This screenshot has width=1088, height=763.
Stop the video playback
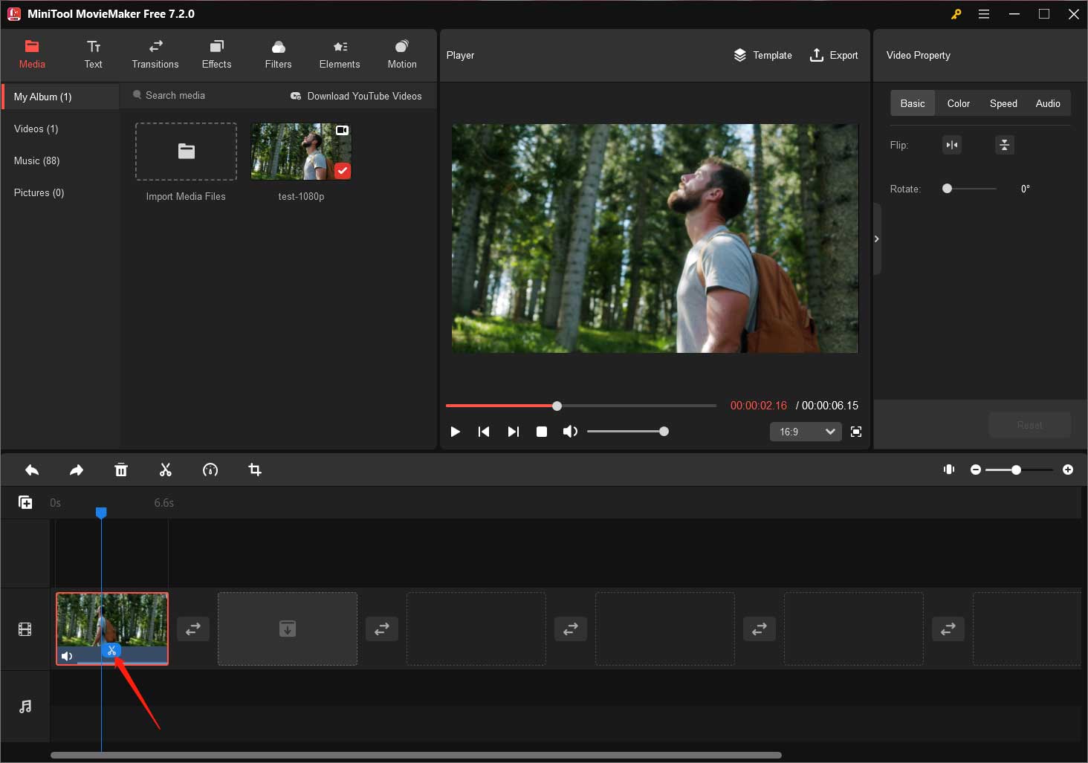tap(542, 432)
